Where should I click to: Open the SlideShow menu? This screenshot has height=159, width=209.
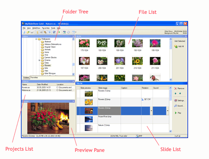36,28
